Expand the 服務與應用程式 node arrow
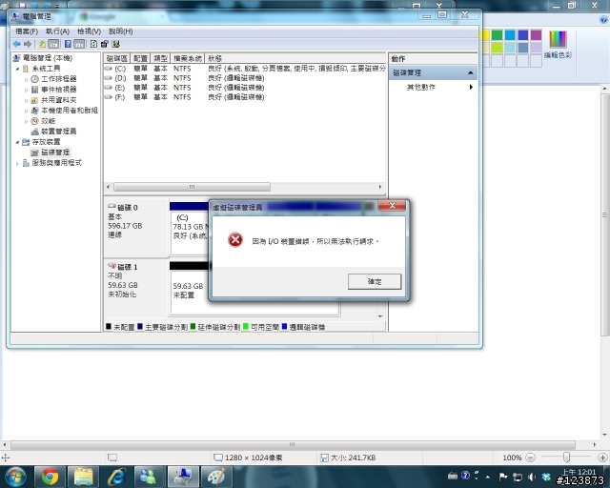The image size is (610, 488). pyautogui.click(x=17, y=163)
